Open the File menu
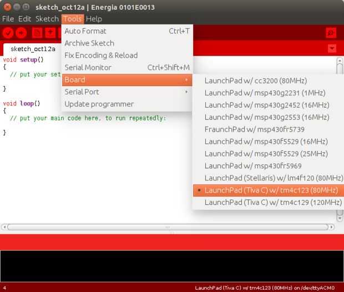The height and width of the screenshot is (292, 344). (8, 19)
